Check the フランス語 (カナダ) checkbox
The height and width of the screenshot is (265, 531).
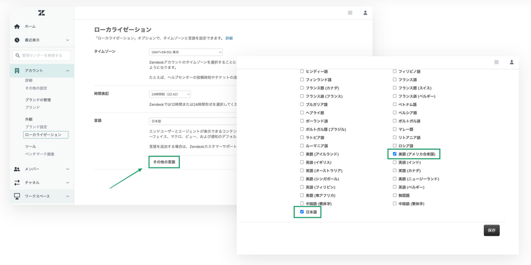tap(302, 88)
